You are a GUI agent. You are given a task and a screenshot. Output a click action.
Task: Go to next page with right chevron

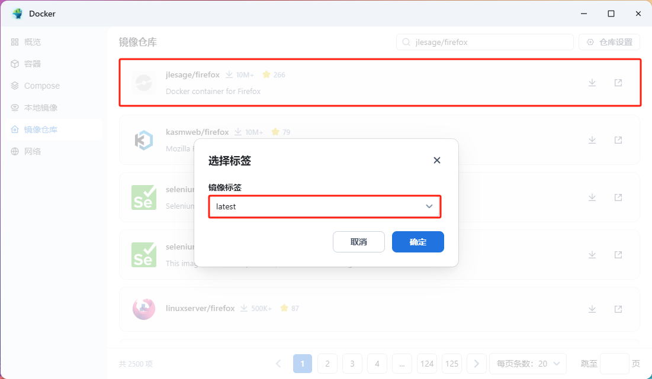(477, 364)
